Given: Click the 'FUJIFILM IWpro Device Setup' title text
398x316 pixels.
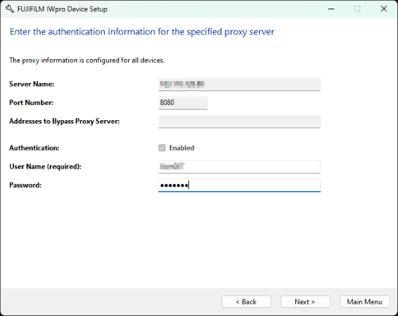Looking at the screenshot, I should click(62, 9).
